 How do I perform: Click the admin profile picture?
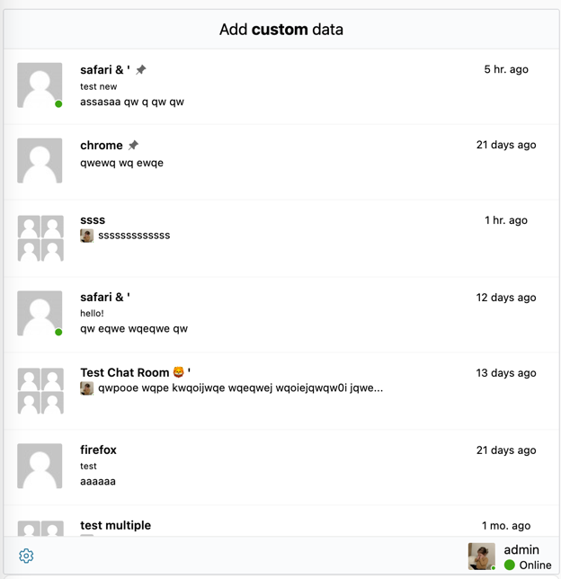[x=481, y=556]
